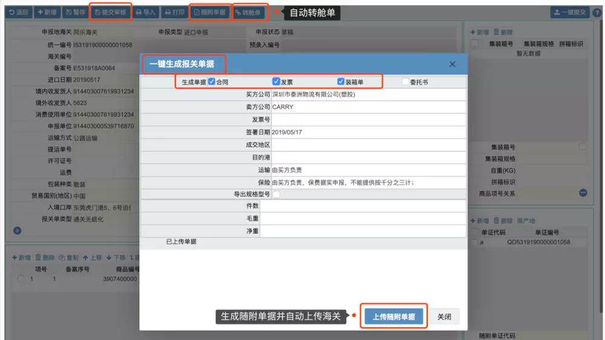The width and height of the screenshot is (605, 340).
Task: Click the 上传随附单据 button
Action: pos(394,316)
